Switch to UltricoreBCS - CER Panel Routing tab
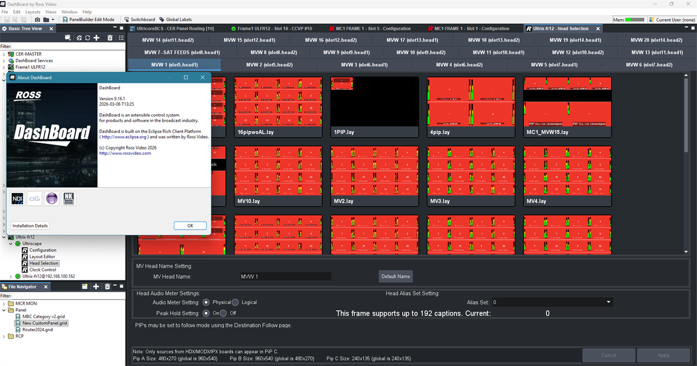The image size is (697, 366). (173, 28)
